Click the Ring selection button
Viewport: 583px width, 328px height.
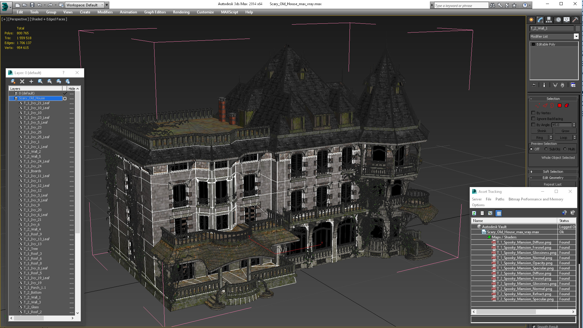(x=540, y=138)
